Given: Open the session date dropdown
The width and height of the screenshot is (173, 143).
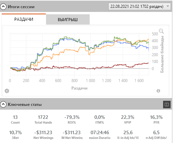Looking at the screenshot, I should click(139, 6).
